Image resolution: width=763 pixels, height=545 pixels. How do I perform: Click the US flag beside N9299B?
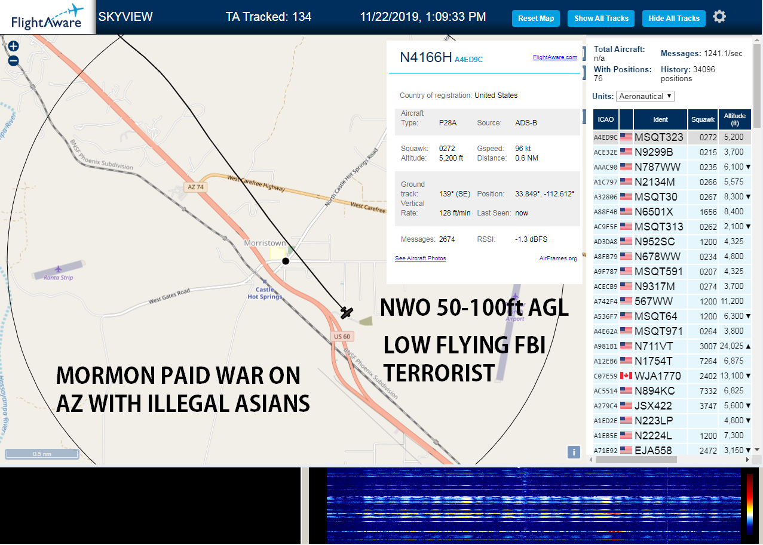626,152
